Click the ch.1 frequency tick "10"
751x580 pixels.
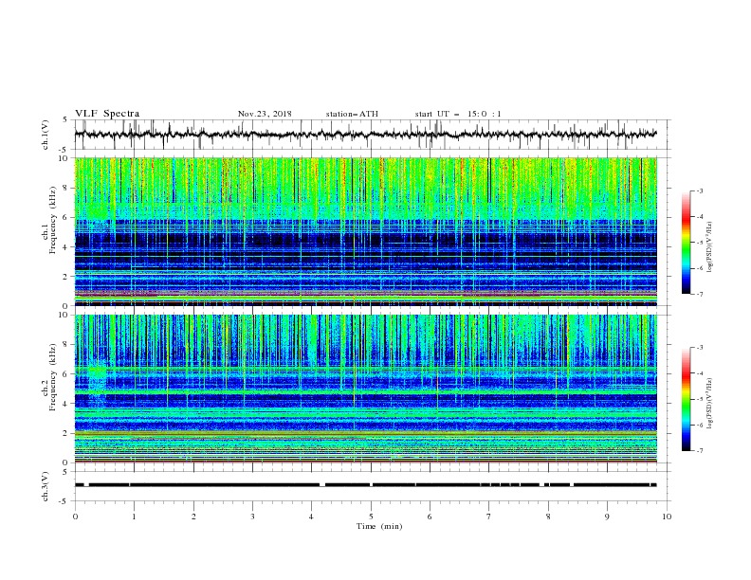click(64, 158)
